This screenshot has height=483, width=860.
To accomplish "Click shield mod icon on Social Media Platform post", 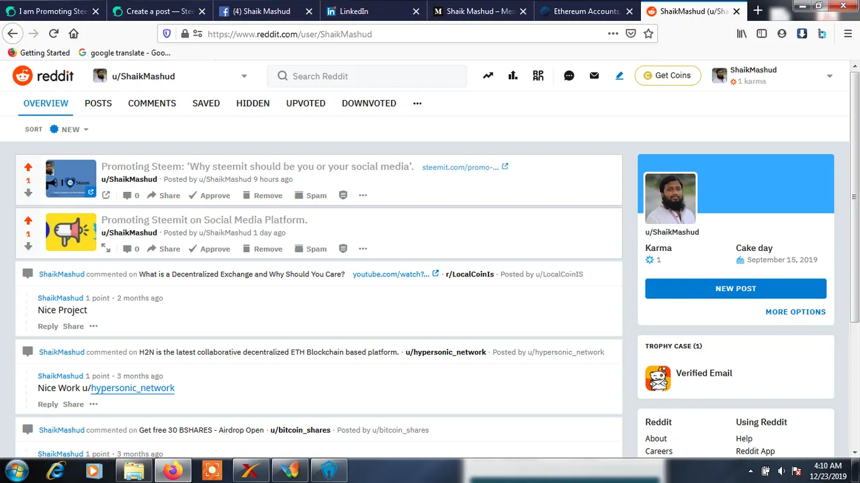I will pyautogui.click(x=343, y=248).
